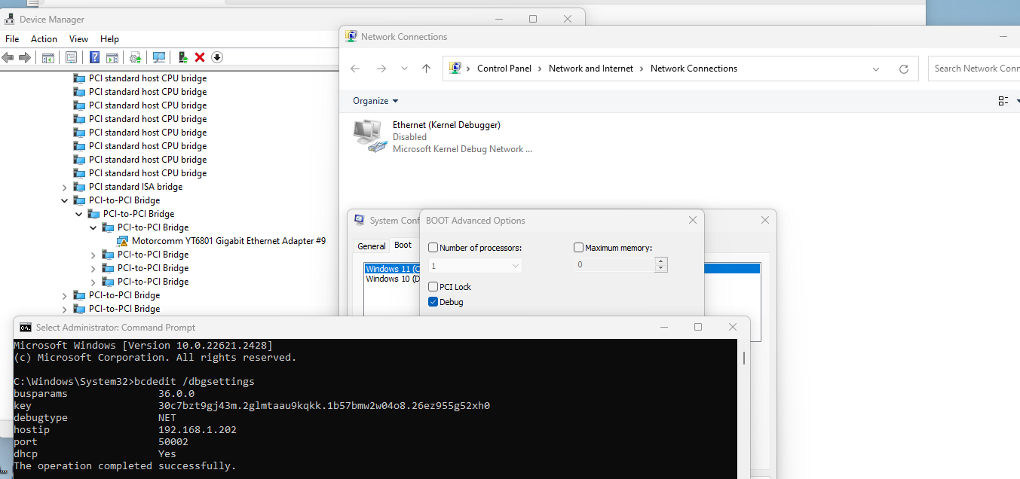Open the Organize dropdown menu
This screenshot has height=479, width=1020.
(x=375, y=100)
